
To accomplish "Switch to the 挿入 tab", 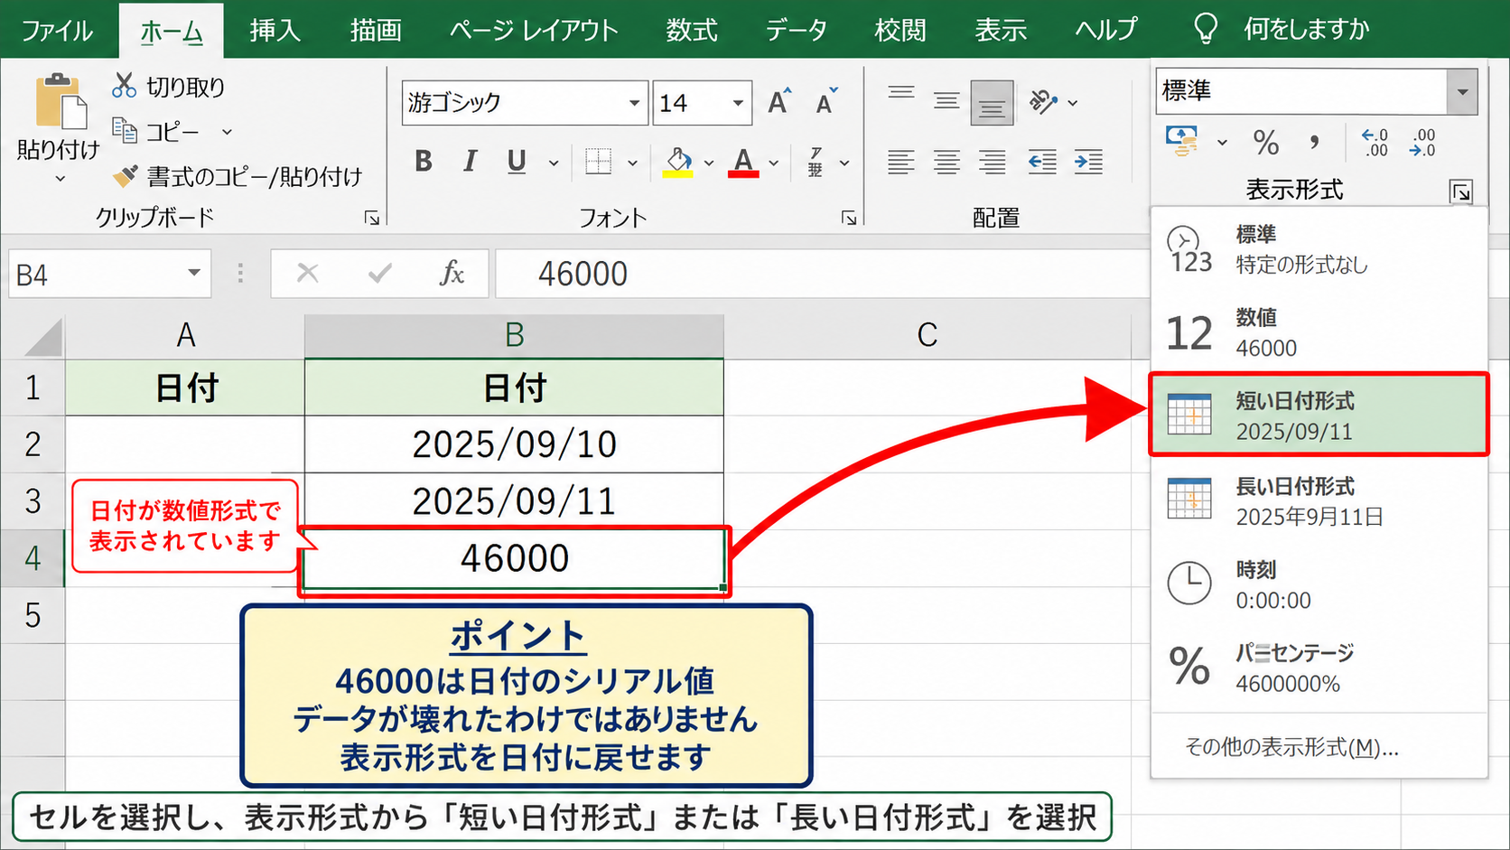I will tap(275, 30).
